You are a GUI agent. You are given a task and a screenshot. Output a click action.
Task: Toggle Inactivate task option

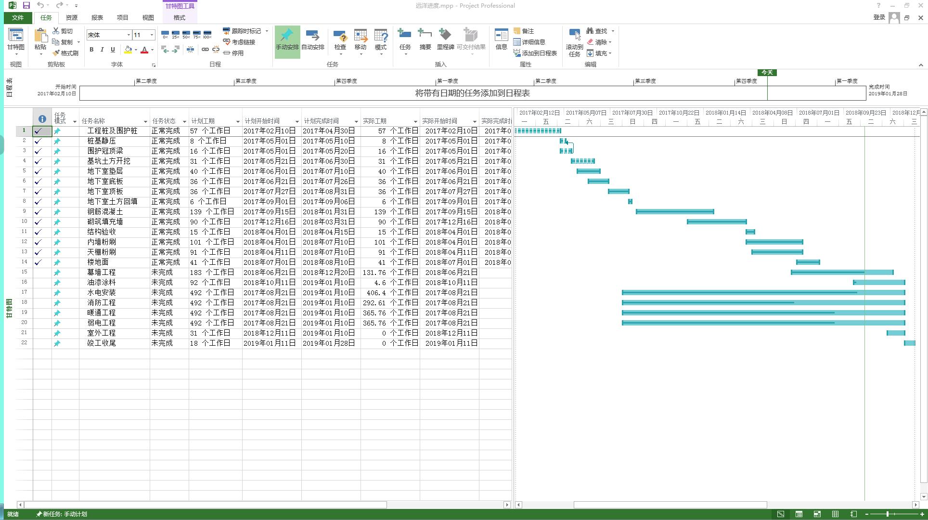(x=233, y=53)
